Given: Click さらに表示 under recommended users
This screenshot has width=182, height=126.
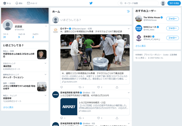Looking at the screenshot, I should click(140, 46).
